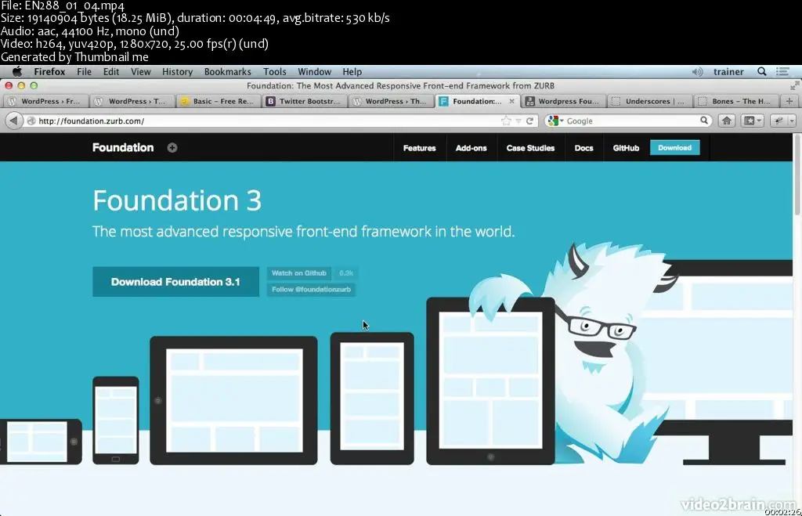This screenshot has height=516, width=802.
Task: Click the Google search engine icon
Action: 552,121
